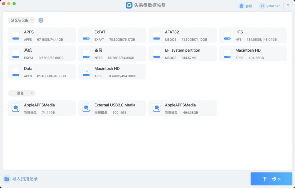Open customer service via 客服 icon

pos(241,6)
